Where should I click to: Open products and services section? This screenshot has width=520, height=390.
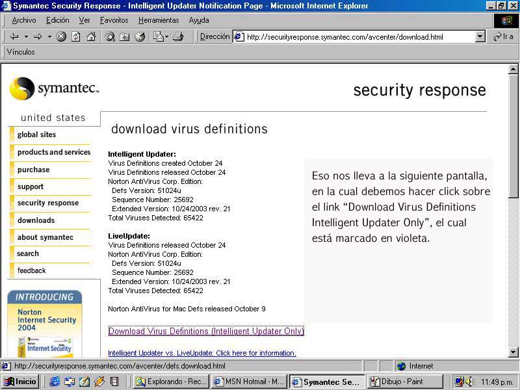54,152
